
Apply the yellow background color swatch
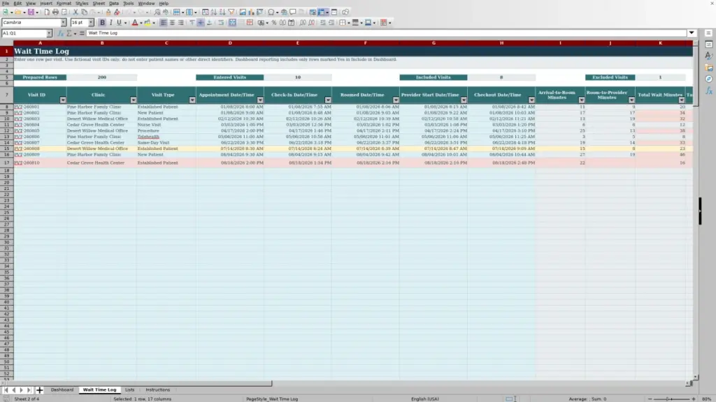(148, 22)
